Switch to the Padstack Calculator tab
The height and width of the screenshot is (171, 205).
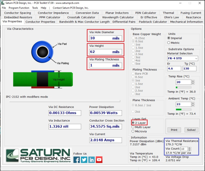153,22
